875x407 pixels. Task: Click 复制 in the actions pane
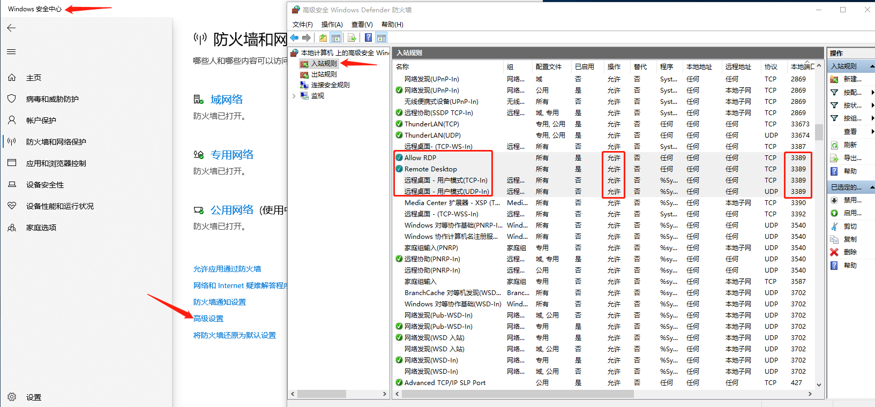click(850, 239)
